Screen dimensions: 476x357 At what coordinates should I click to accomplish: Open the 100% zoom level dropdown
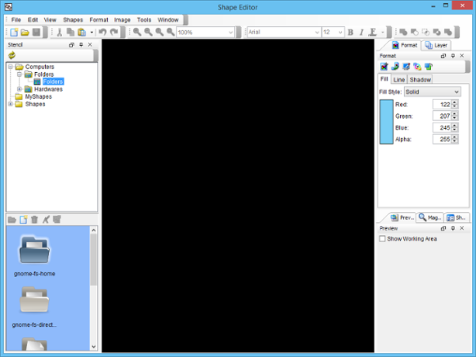tap(230, 32)
